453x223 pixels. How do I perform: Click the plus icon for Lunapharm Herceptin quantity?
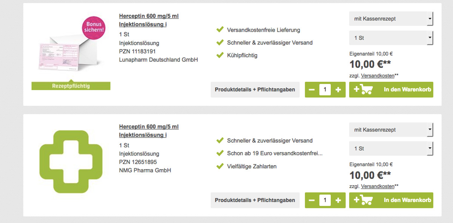[338, 90]
